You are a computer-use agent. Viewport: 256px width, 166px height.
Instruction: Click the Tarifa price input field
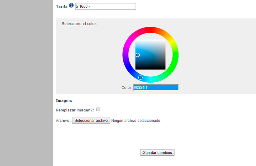[x=106, y=6]
